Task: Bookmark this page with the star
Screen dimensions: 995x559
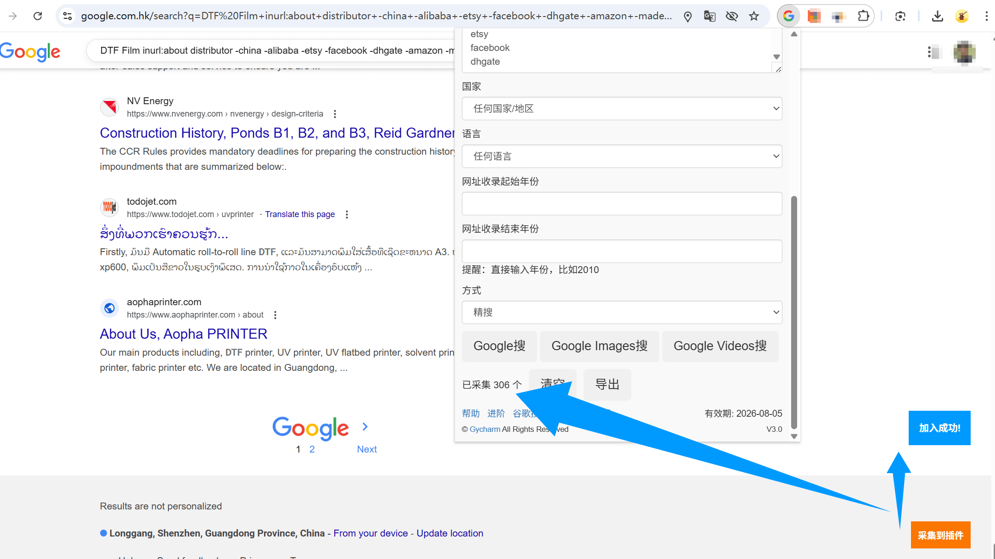Action: pos(754,17)
